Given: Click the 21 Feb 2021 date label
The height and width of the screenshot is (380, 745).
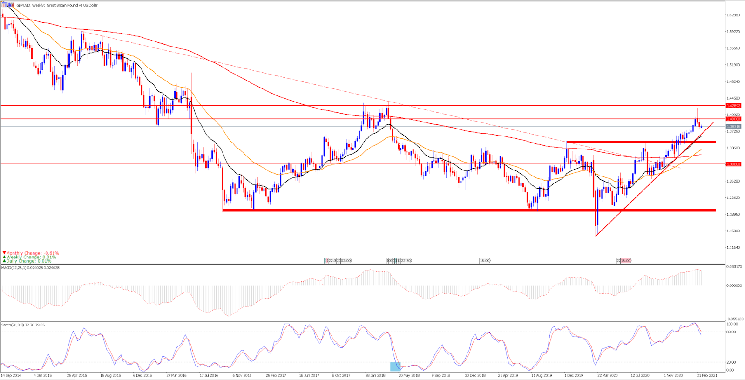Looking at the screenshot, I should 707,375.
